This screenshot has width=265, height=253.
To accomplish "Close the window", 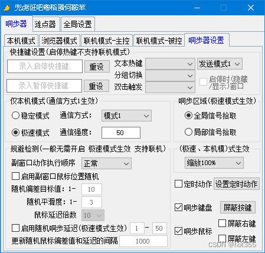I will click(x=251, y=8).
